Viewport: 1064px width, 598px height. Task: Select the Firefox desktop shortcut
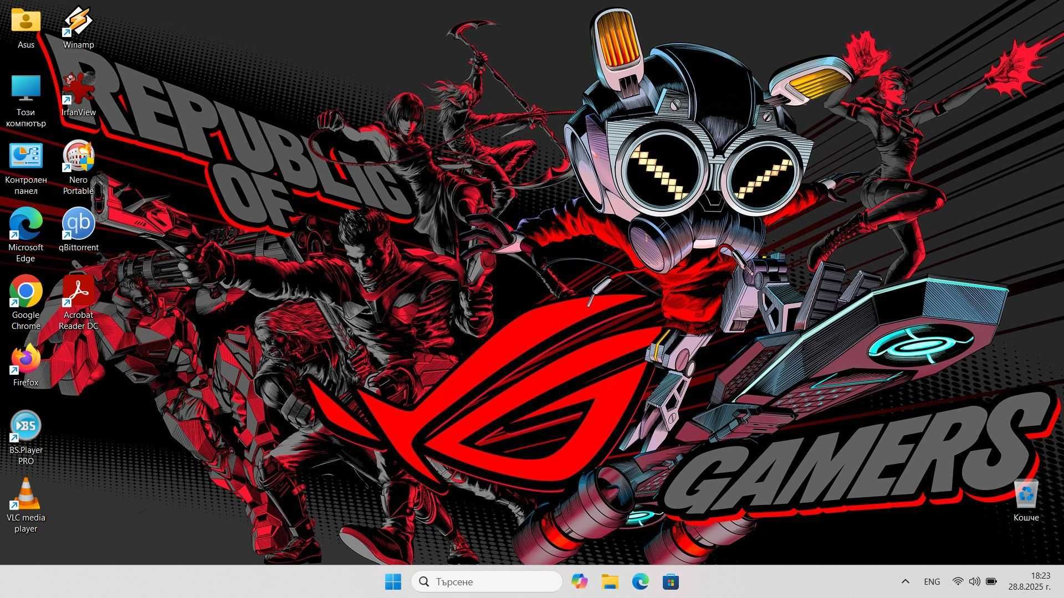25,365
